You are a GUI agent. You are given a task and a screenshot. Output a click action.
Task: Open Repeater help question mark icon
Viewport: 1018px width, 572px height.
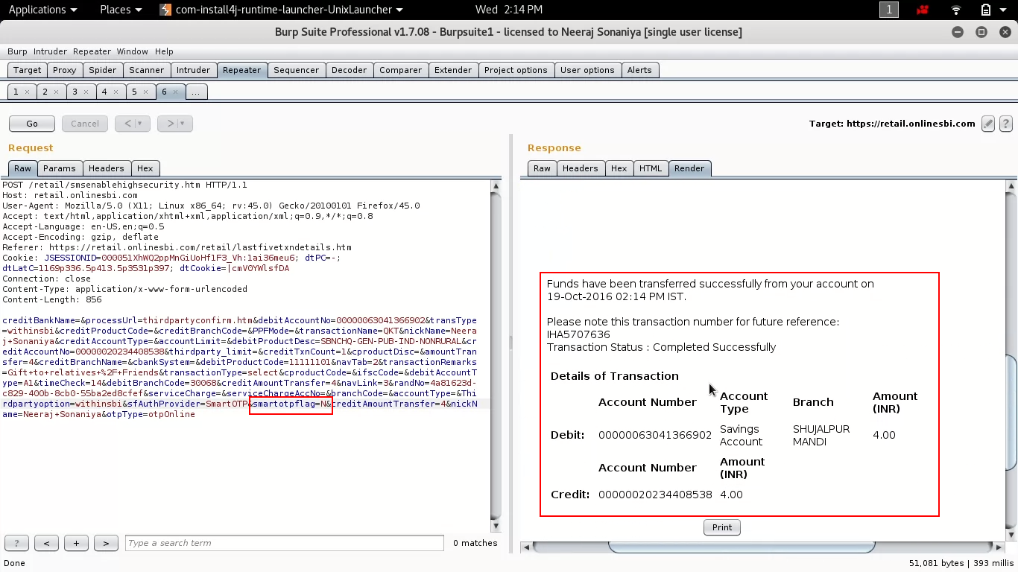[x=1005, y=124]
